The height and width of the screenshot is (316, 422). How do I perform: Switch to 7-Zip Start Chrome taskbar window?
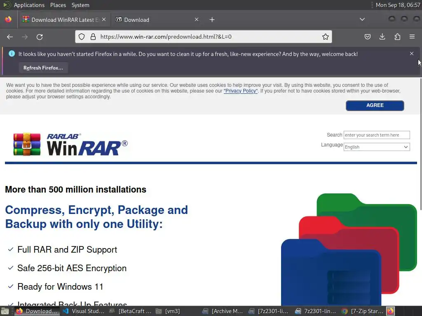coord(363,311)
